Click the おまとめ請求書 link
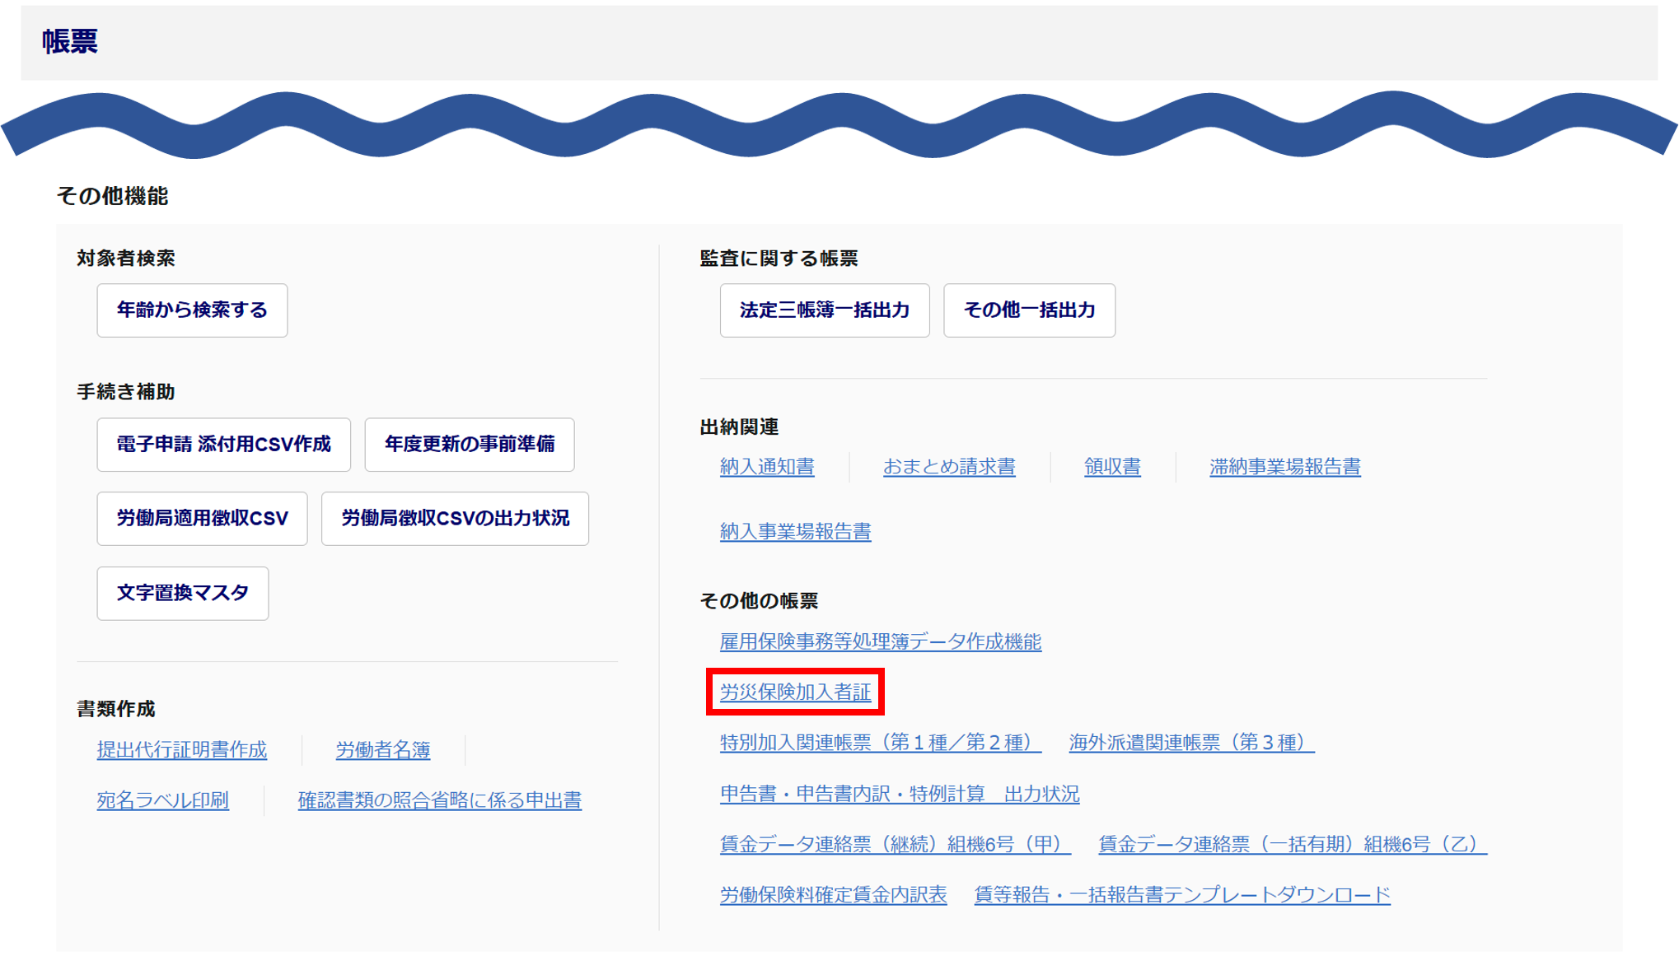The width and height of the screenshot is (1679, 965). (x=949, y=467)
